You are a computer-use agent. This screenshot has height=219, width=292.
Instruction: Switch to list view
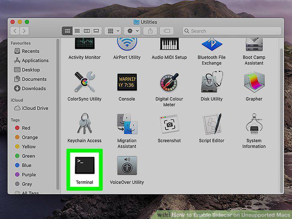tap(77, 31)
